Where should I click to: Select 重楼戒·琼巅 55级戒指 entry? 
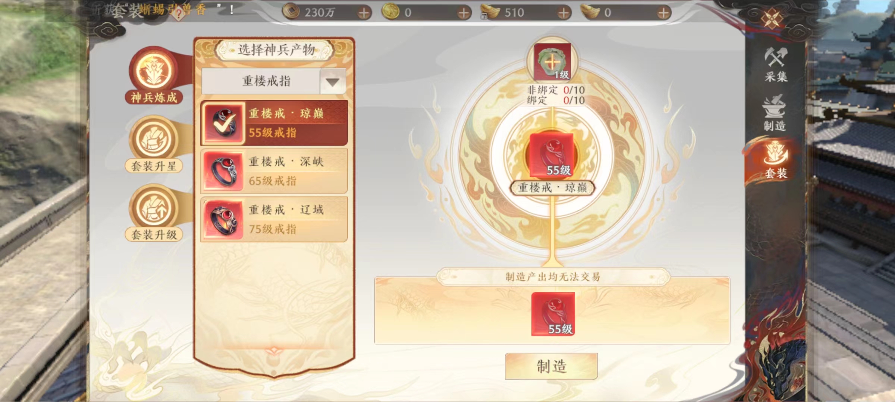tap(274, 123)
